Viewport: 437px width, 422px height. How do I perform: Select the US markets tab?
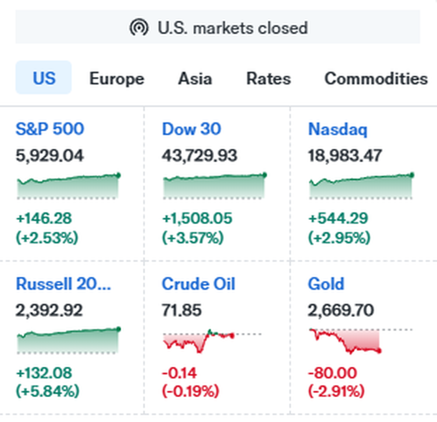44,78
